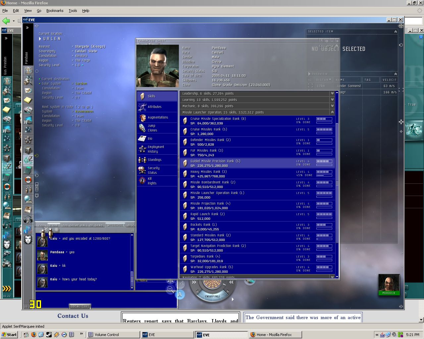Open character sheet icon in back EVE window
The image size is (424, 339).
tap(7, 80)
